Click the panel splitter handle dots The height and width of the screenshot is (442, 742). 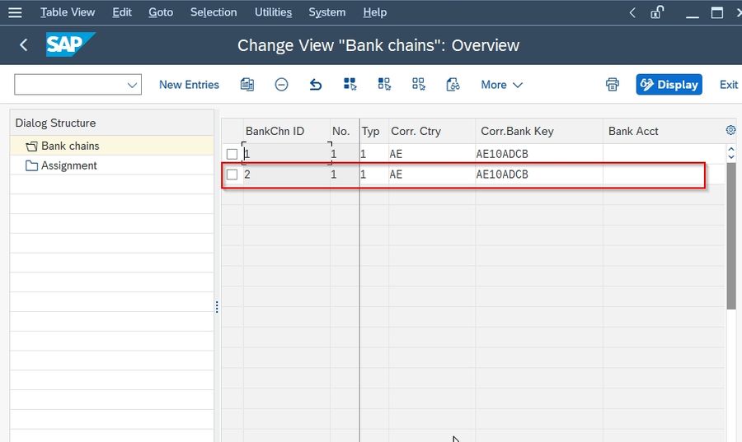(x=217, y=307)
